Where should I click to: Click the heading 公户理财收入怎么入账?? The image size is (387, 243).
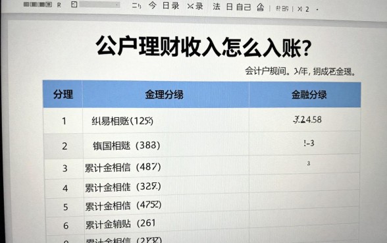coord(203,46)
